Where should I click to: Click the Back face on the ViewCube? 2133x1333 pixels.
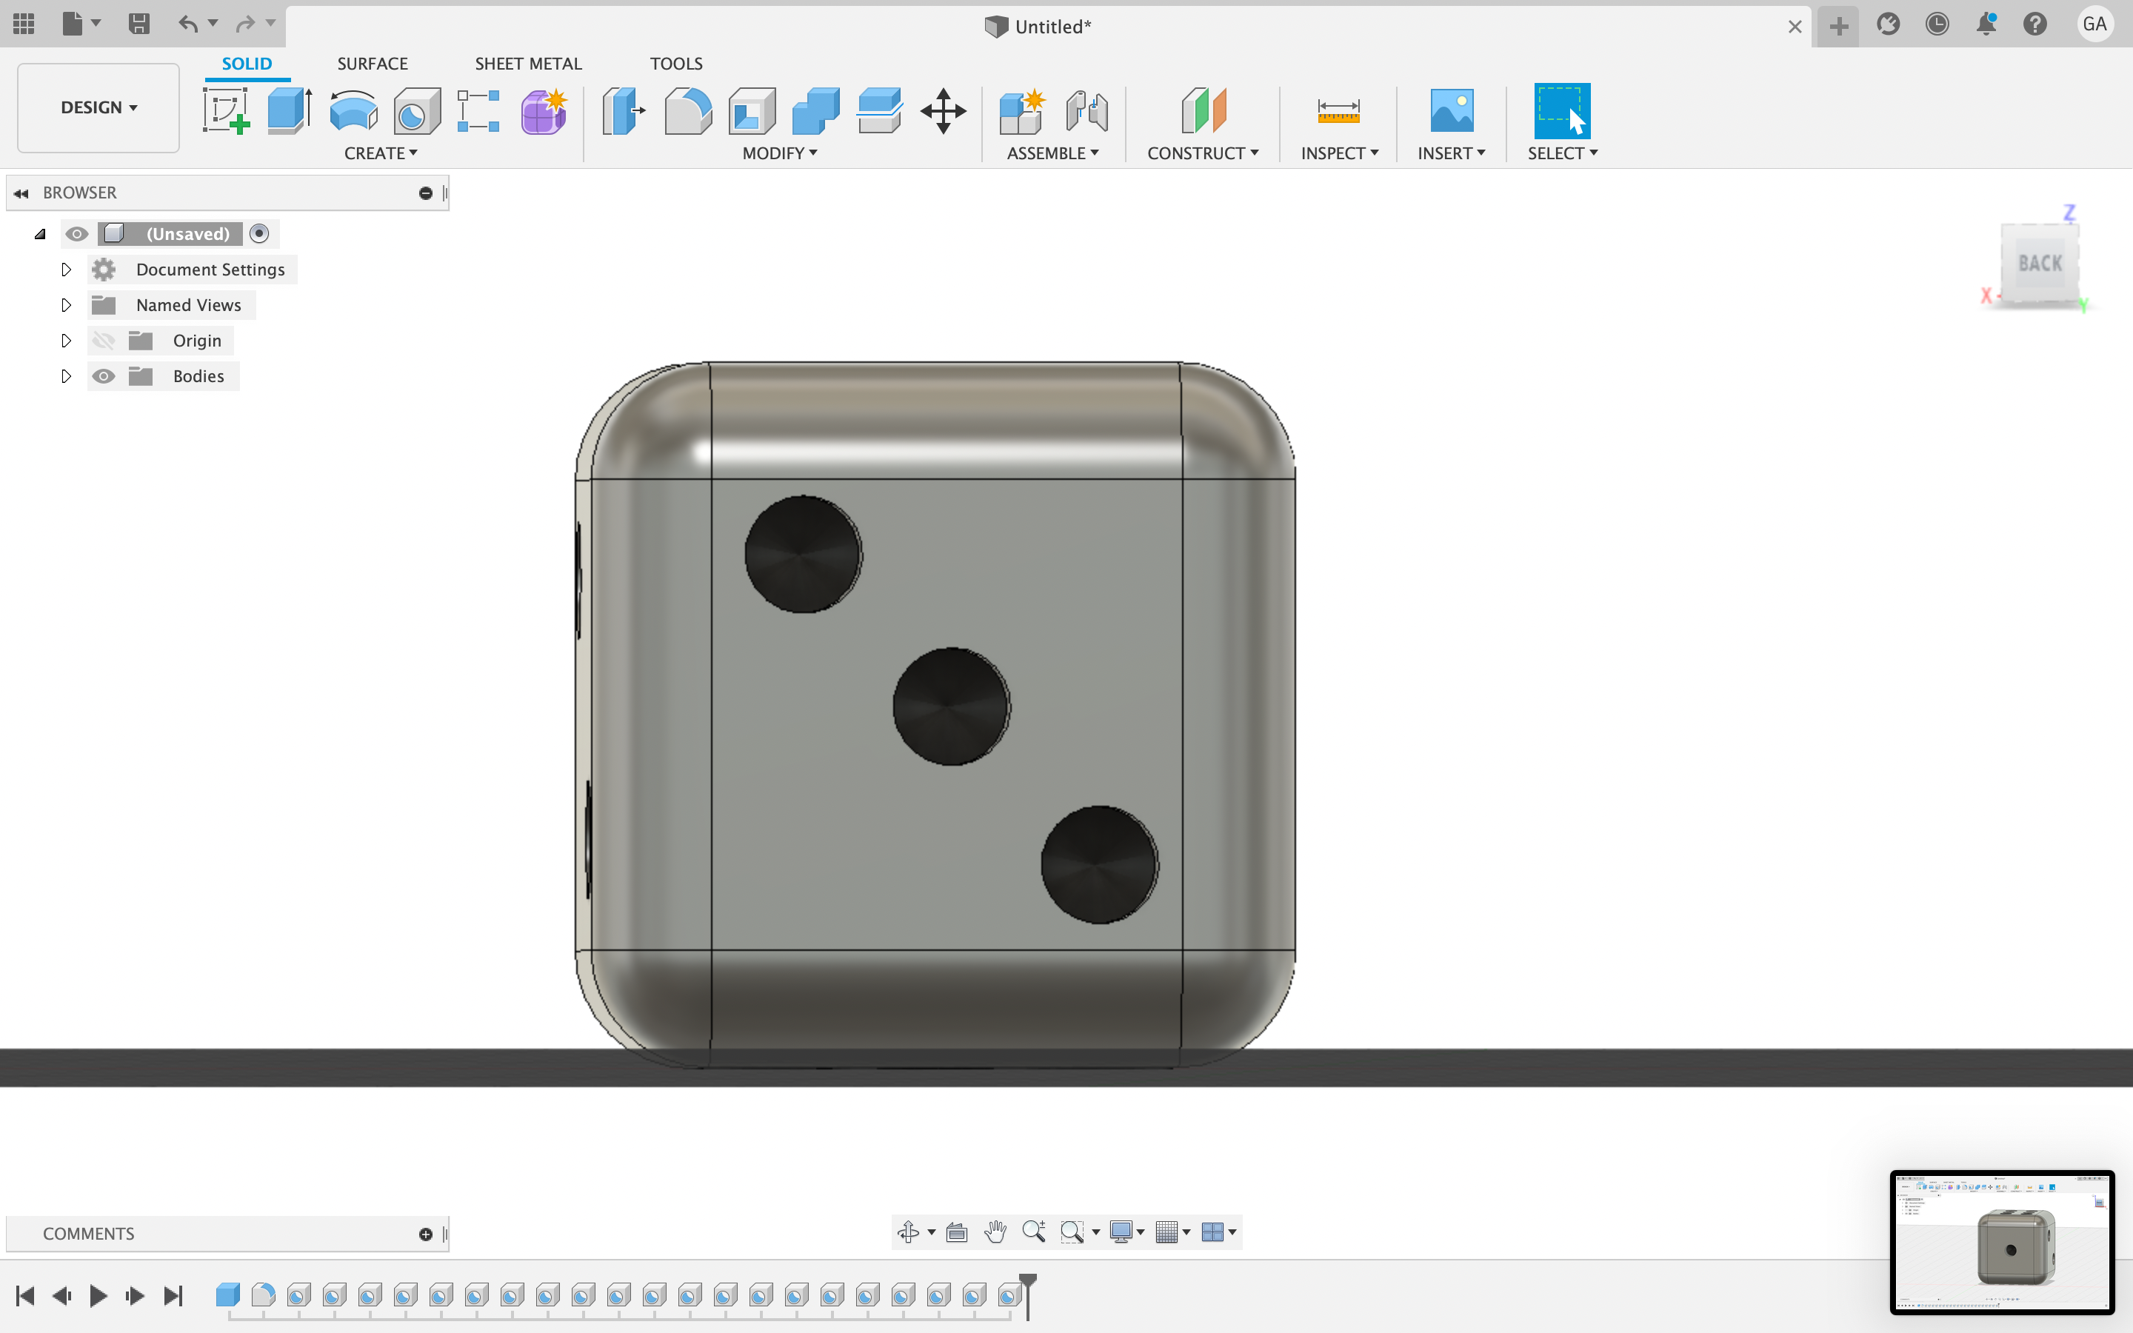click(x=2039, y=263)
